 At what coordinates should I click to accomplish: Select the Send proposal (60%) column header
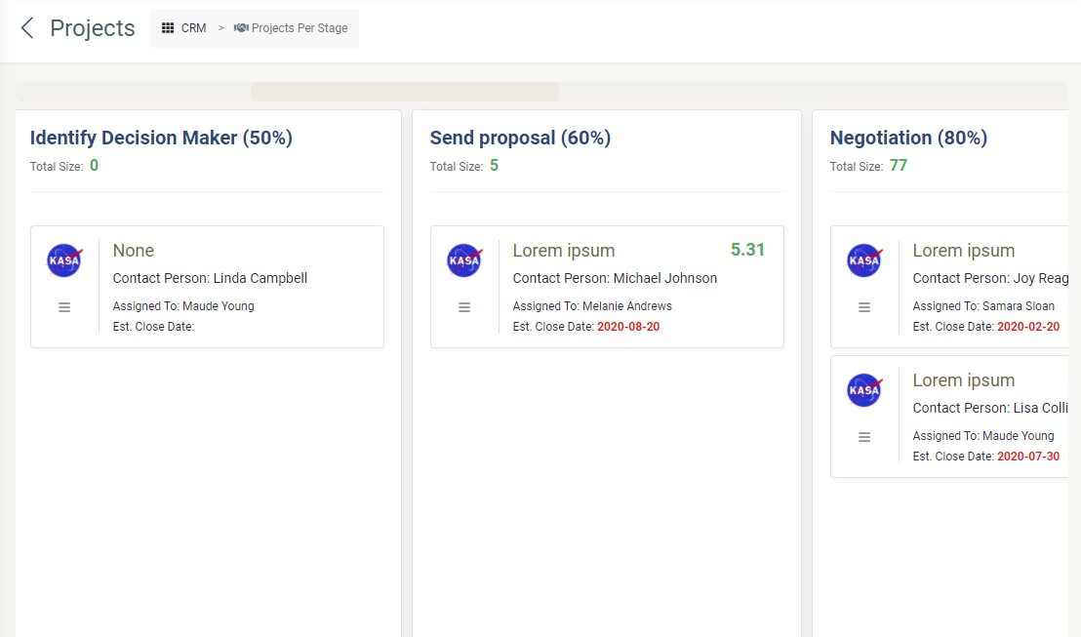pos(521,138)
